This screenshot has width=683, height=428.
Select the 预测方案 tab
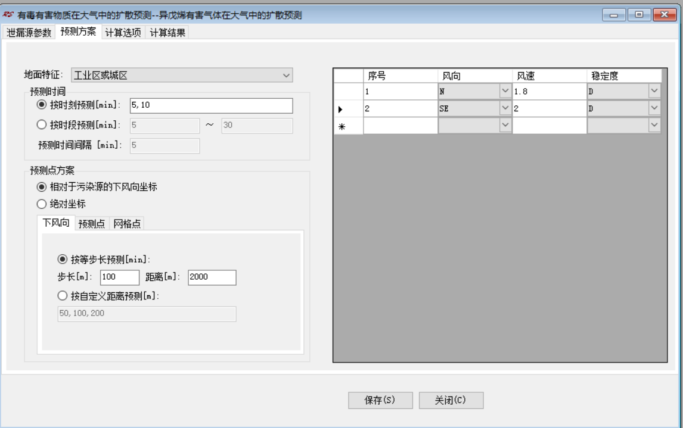pos(78,32)
